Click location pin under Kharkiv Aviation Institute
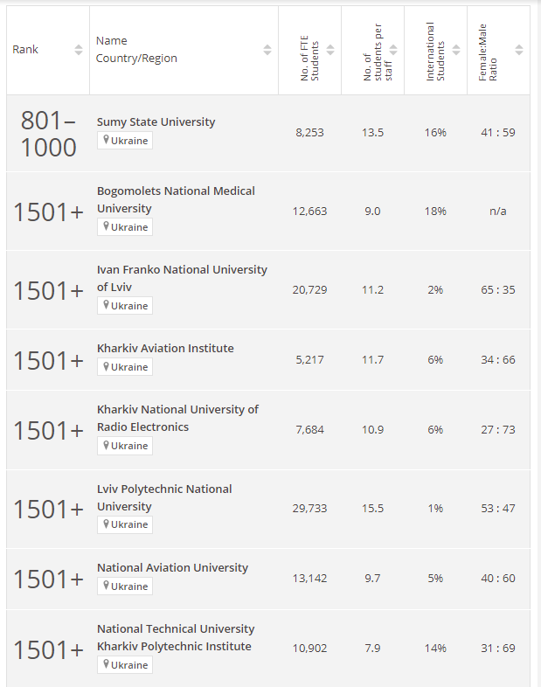541x687 pixels. (106, 366)
